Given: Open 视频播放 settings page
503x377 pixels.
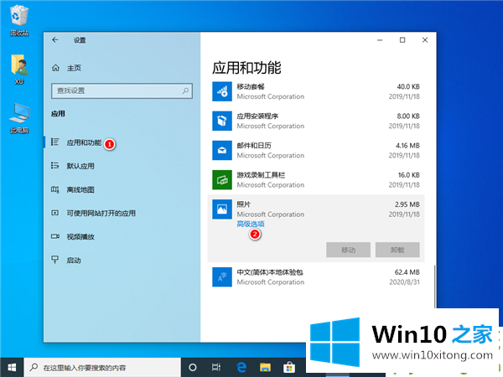Looking at the screenshot, I should point(80,237).
